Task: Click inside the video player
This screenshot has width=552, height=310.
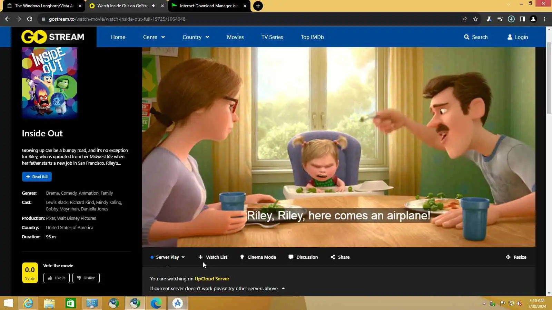Action: (x=339, y=147)
